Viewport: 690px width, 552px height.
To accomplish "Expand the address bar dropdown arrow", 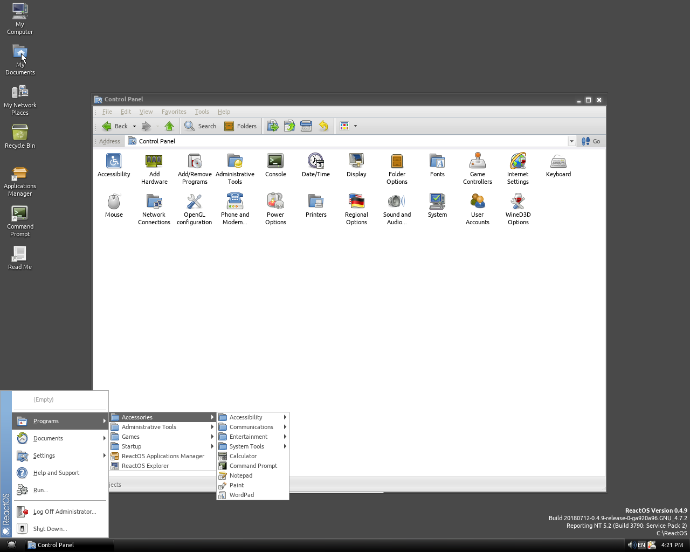I will click(x=571, y=141).
